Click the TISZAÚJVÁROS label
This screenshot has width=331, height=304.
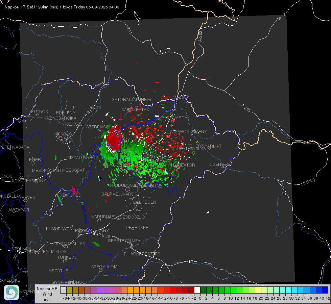pos(83,158)
